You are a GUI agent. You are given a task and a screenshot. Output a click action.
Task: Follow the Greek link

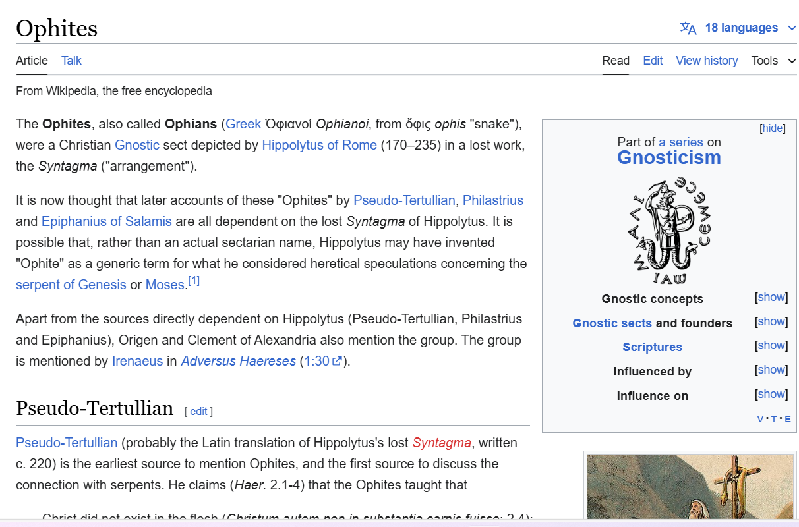243,124
